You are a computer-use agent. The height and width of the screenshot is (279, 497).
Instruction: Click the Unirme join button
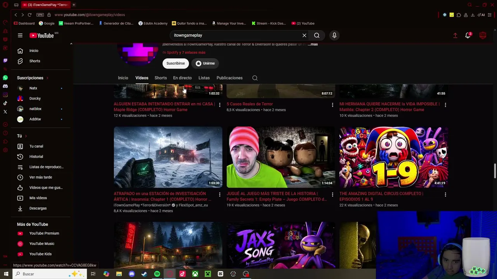point(205,63)
